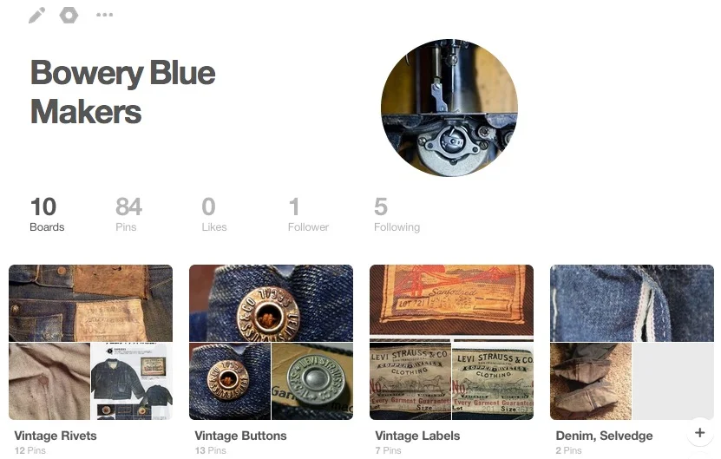Open the Denim, Selvedge board title
Viewport: 721px width, 459px height.
(x=604, y=436)
